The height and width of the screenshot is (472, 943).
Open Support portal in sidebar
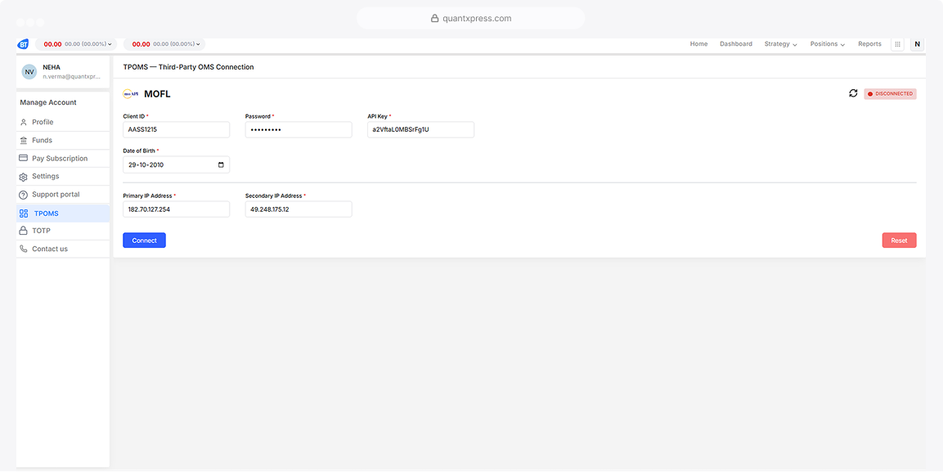click(62, 195)
